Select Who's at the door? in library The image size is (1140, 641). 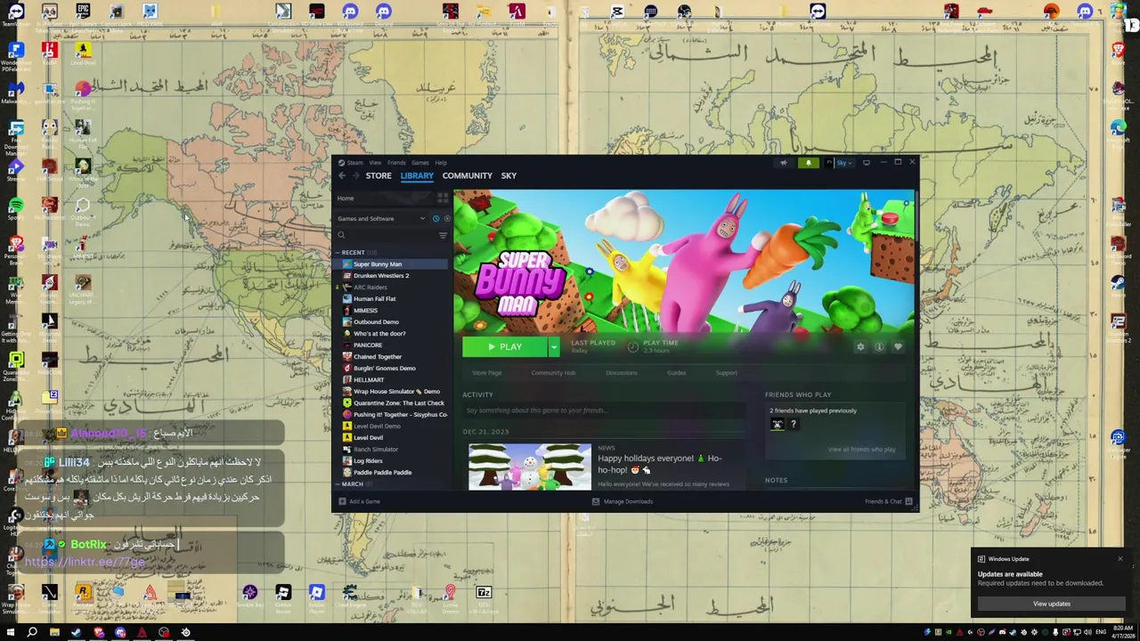click(379, 334)
